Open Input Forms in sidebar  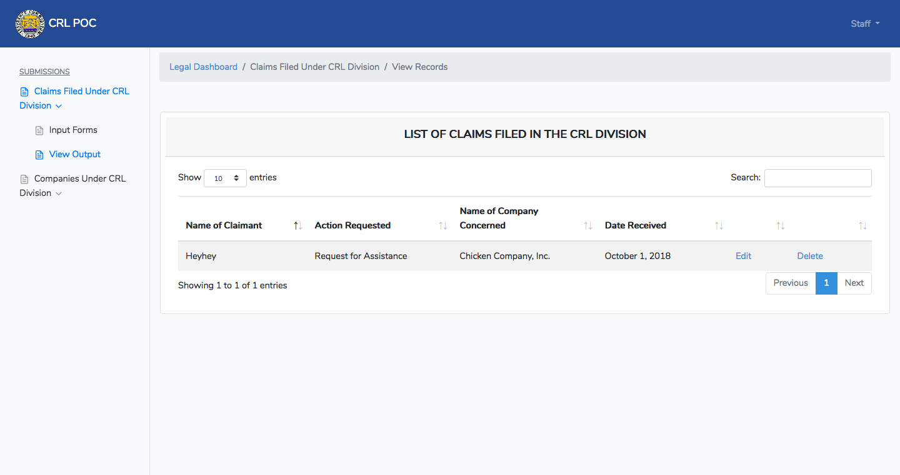pyautogui.click(x=73, y=130)
